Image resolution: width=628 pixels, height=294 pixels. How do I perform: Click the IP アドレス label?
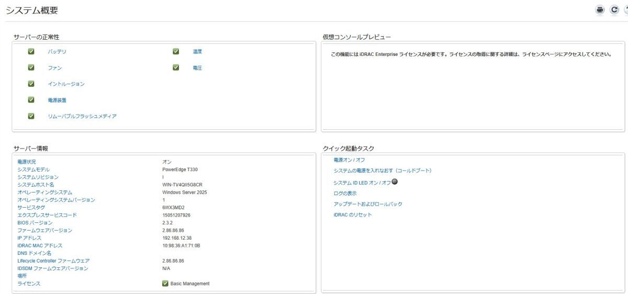(x=29, y=238)
